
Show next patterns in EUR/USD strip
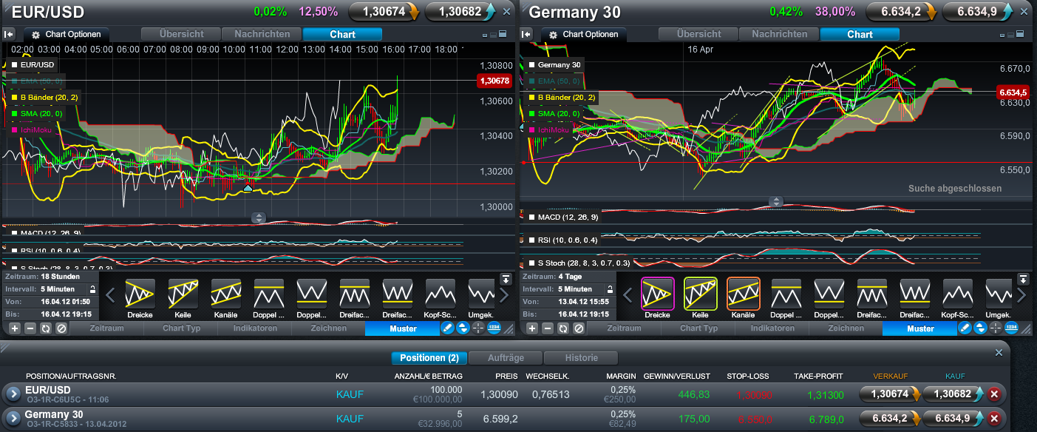click(504, 295)
